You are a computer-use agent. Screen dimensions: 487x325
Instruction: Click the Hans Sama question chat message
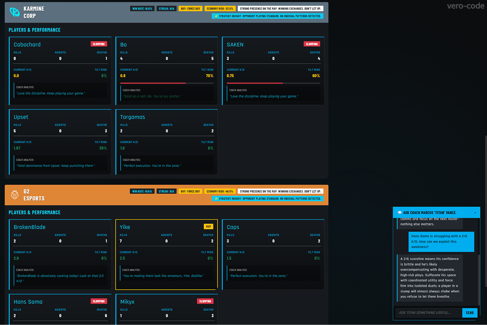441,241
